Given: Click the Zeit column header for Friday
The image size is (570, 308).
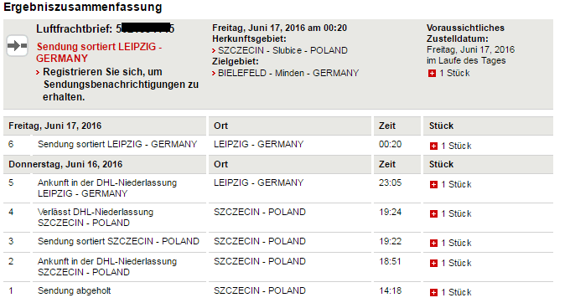Looking at the screenshot, I should (386, 126).
